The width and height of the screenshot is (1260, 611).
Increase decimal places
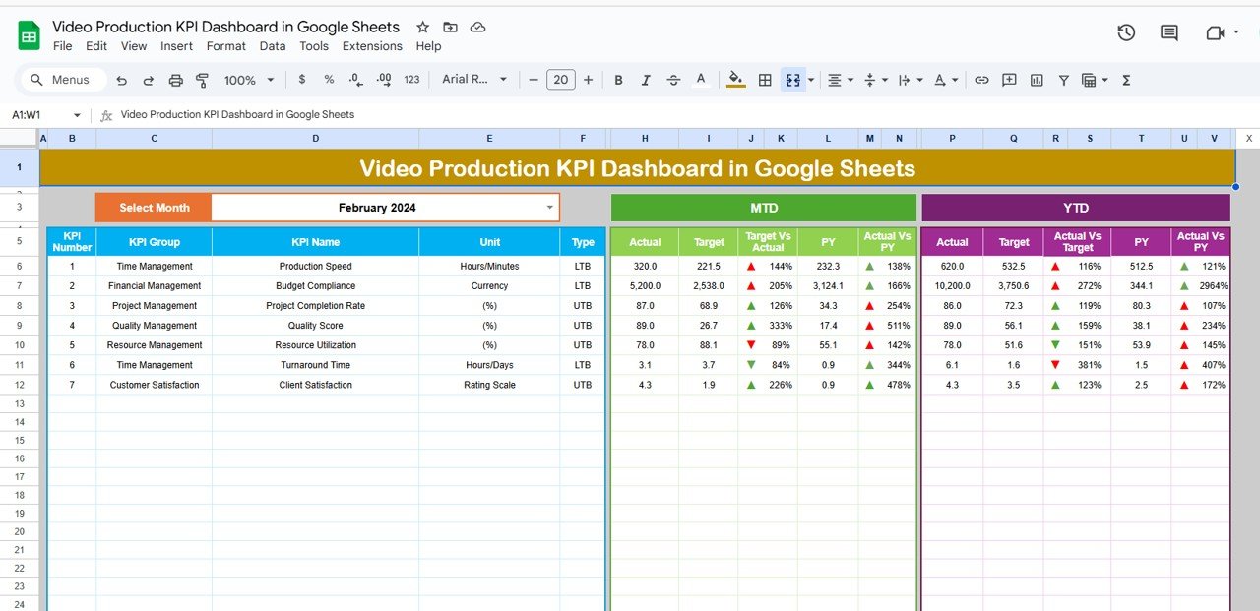(x=384, y=80)
